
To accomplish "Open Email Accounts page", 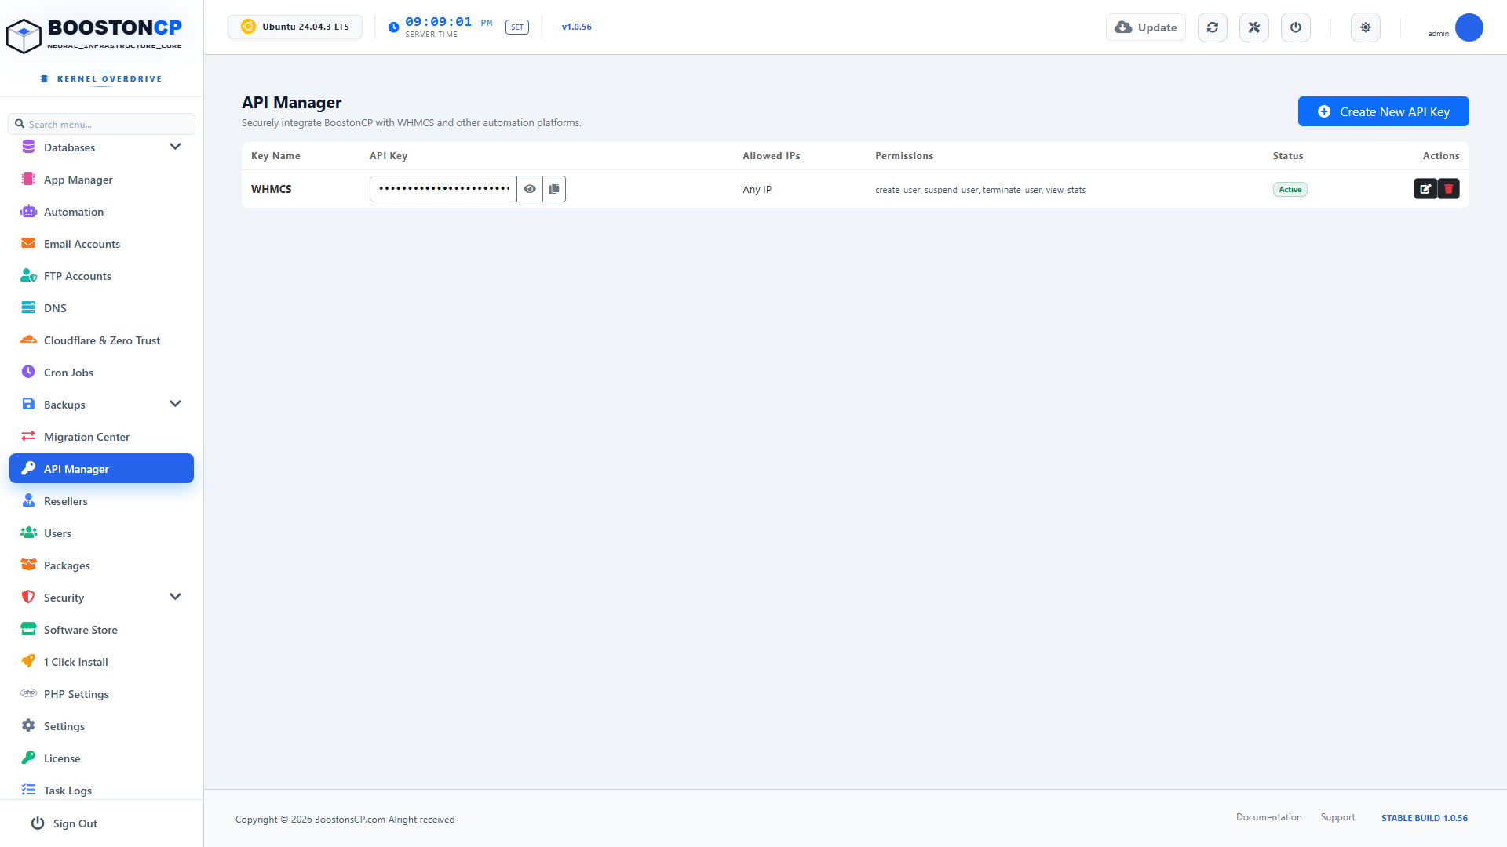I will [x=101, y=244].
